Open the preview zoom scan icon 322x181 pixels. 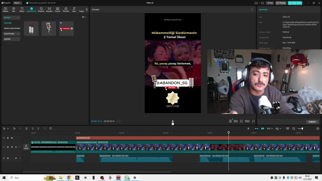(241, 121)
